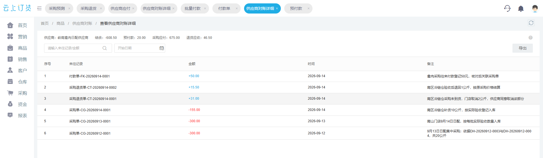This screenshot has height=158, width=543.
Task: Switch to the 采购预测 tab
Action: pyautogui.click(x=57, y=8)
